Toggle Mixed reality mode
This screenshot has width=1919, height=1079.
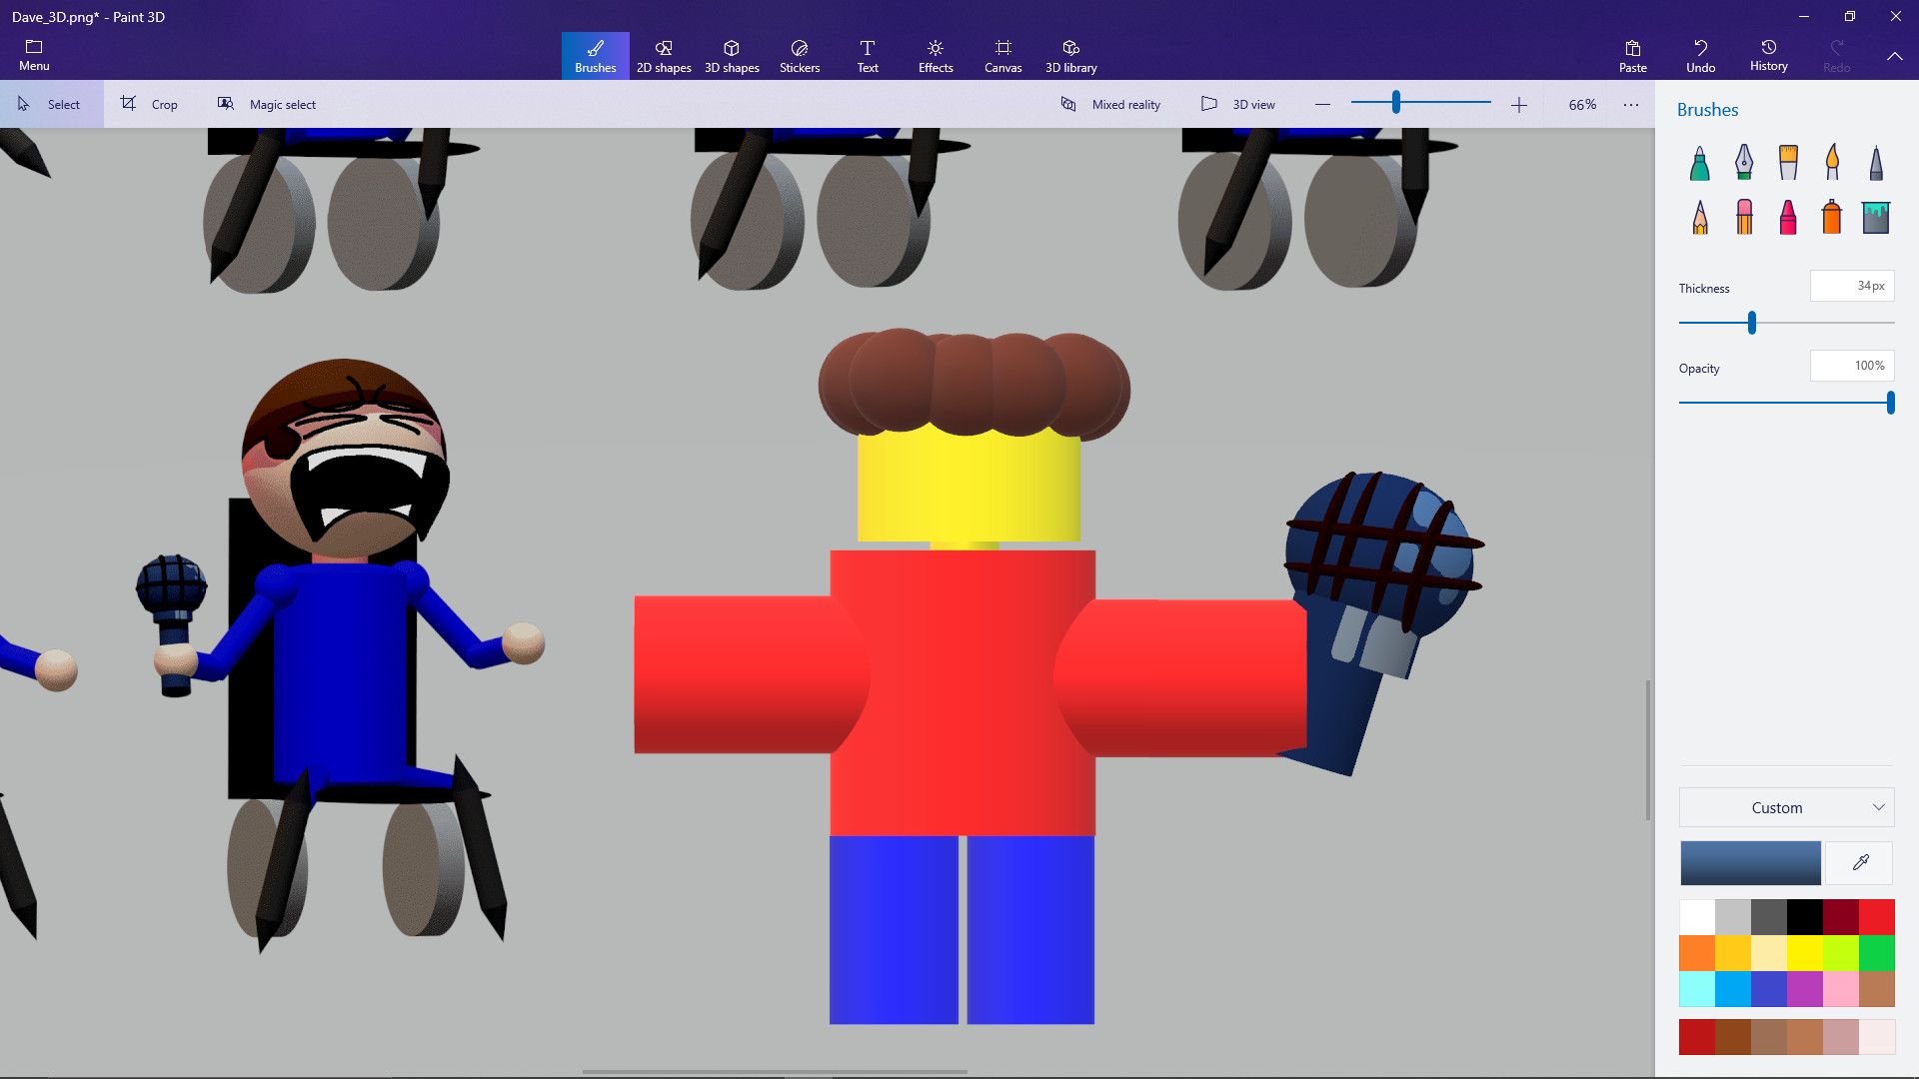click(x=1110, y=104)
